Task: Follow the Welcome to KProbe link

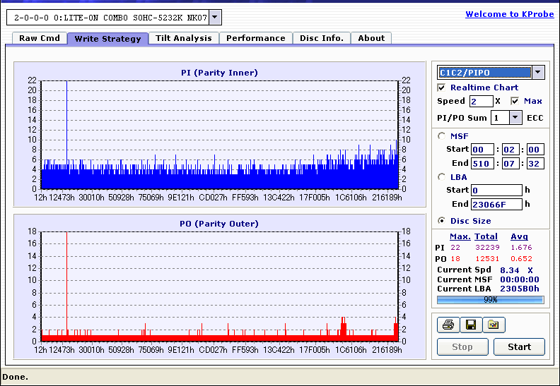Action: coord(509,14)
